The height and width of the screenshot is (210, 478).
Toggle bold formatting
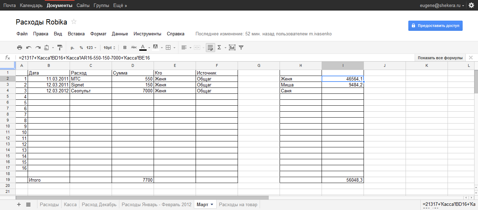point(125,48)
